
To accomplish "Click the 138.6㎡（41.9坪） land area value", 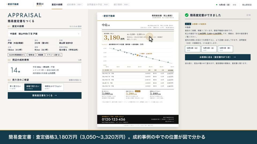I will coord(15,50).
